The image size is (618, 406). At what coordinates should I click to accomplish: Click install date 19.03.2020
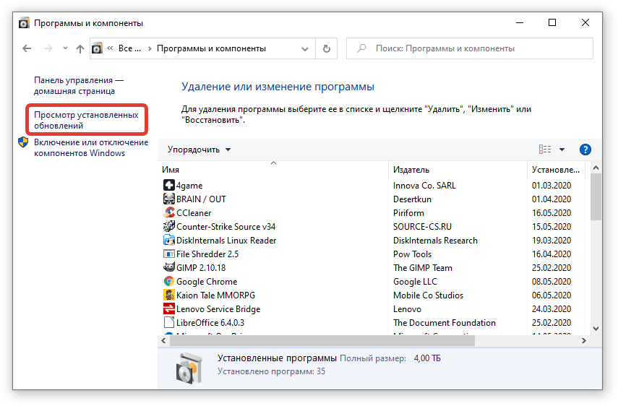552,241
